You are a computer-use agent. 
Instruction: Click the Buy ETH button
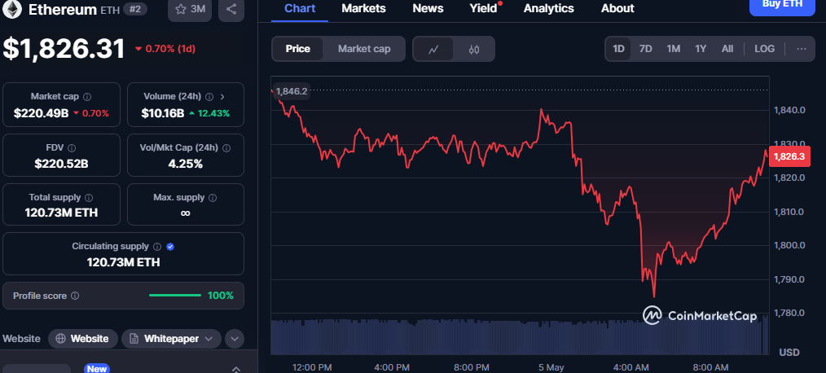[x=782, y=7]
